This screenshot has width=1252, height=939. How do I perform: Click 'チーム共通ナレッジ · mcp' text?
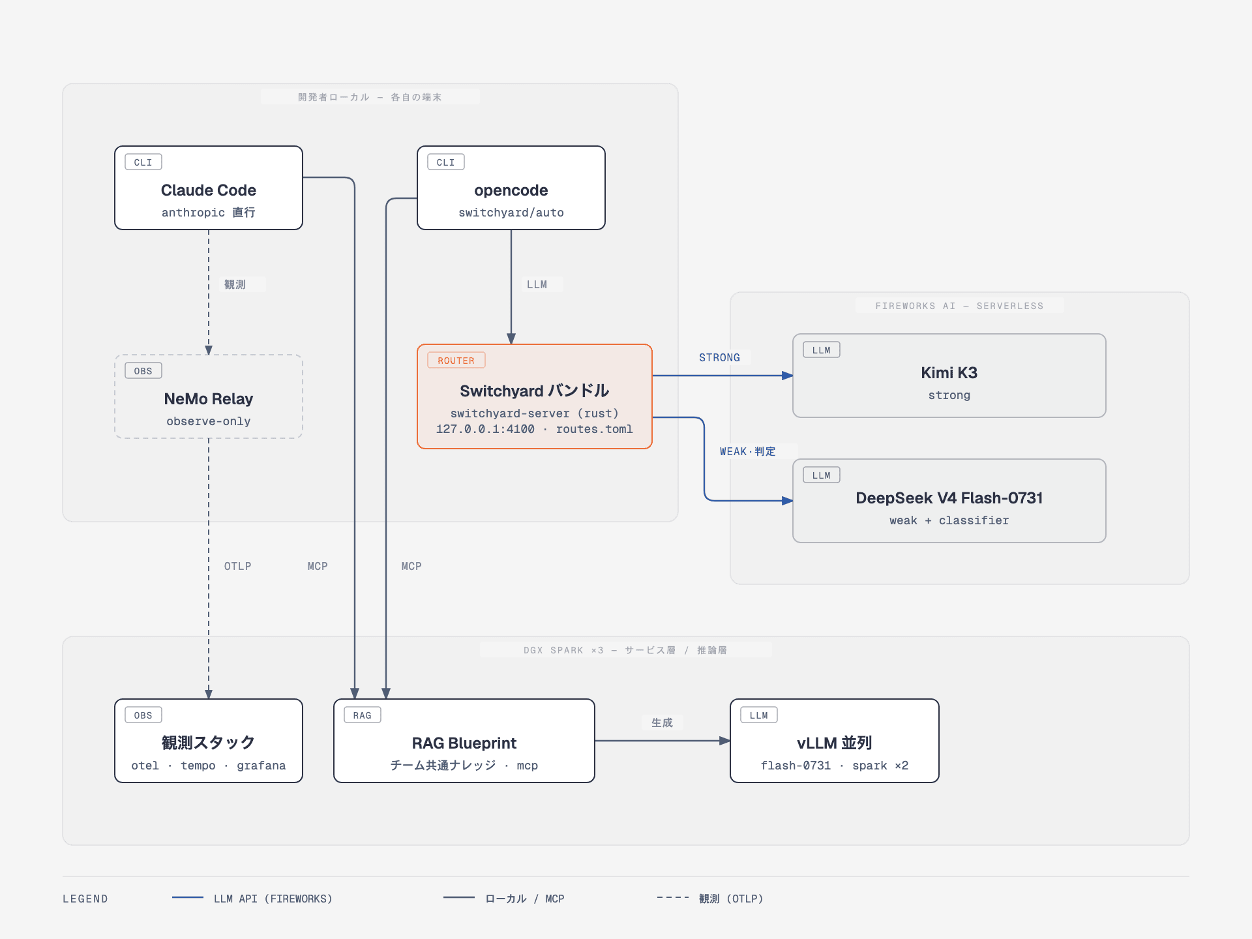point(464,766)
